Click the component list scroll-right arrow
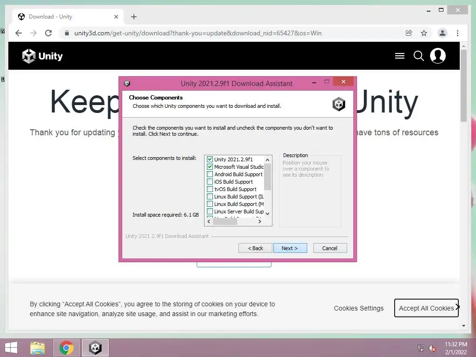Screen dimensions: 476x357 coord(260,222)
